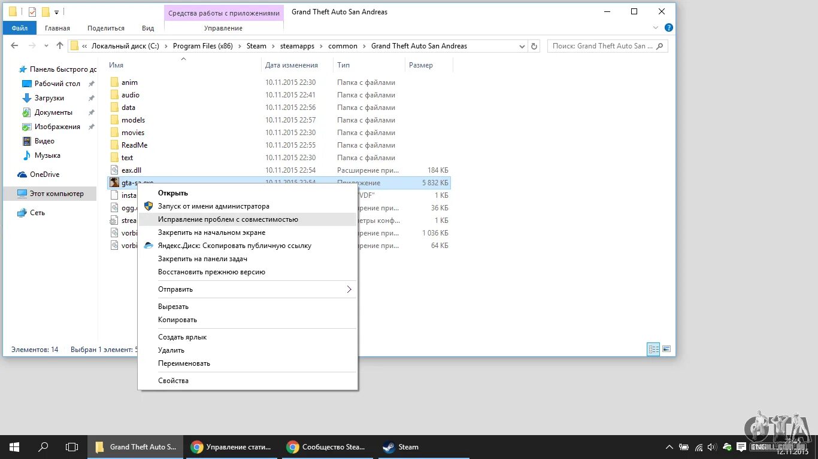Switch to the Поделиться ribbon tab
This screenshot has height=459, width=818.
click(x=106, y=28)
